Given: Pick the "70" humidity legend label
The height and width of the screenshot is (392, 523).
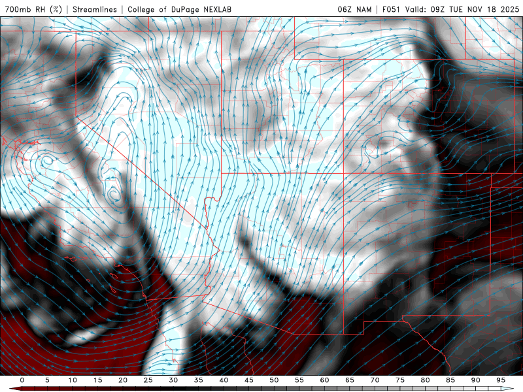Looking at the screenshot, I should 375,380.
